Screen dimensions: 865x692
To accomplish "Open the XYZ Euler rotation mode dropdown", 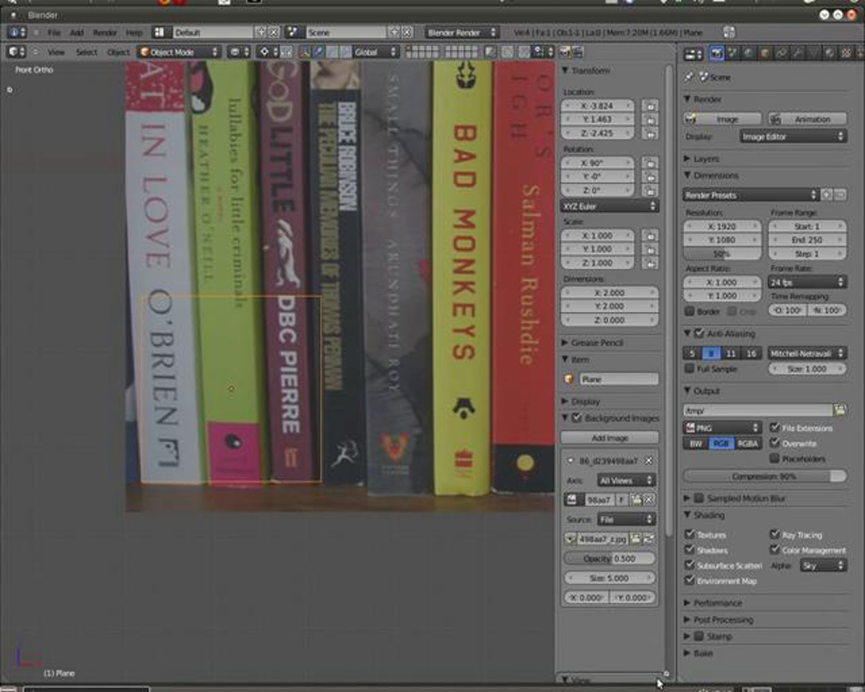I will (609, 207).
